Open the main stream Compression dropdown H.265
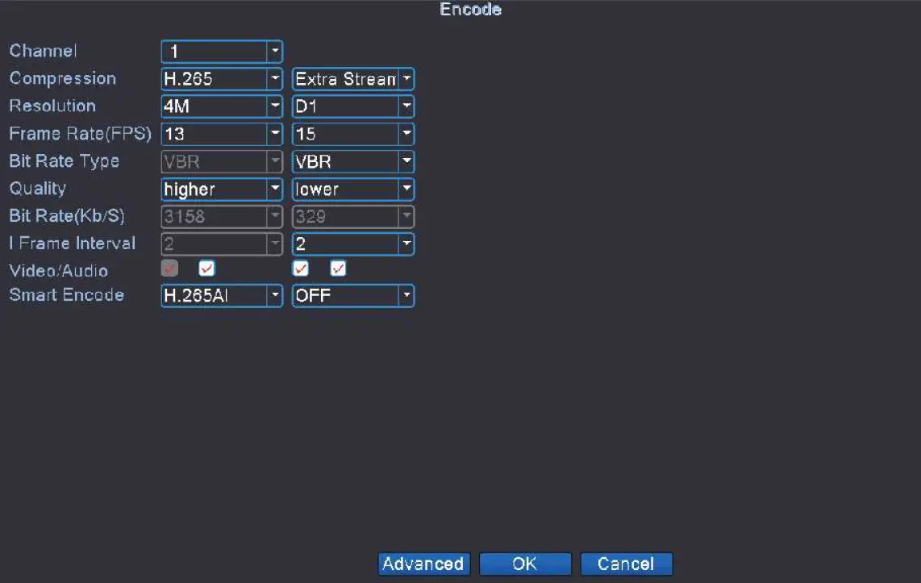This screenshot has height=583, width=921. coord(222,79)
